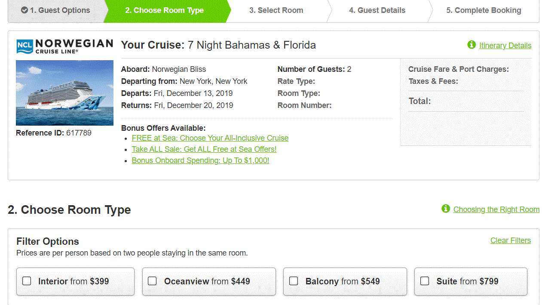542x305 pixels.
Task: Check the Balcony from $549 checkbox
Action: tap(294, 281)
